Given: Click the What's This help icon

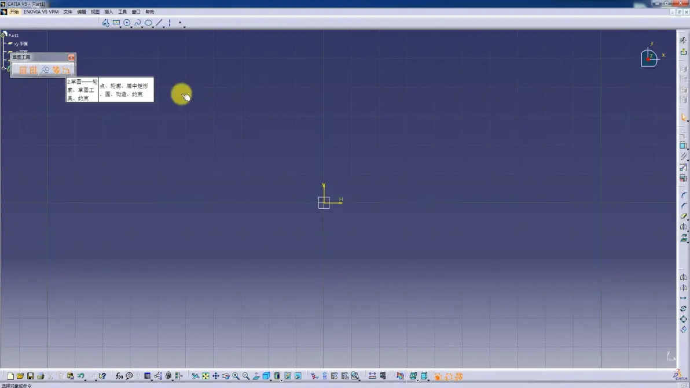Looking at the screenshot, I should 102,376.
